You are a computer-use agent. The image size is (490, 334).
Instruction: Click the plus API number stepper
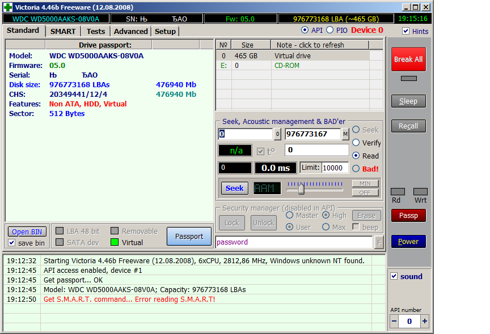coord(424,321)
